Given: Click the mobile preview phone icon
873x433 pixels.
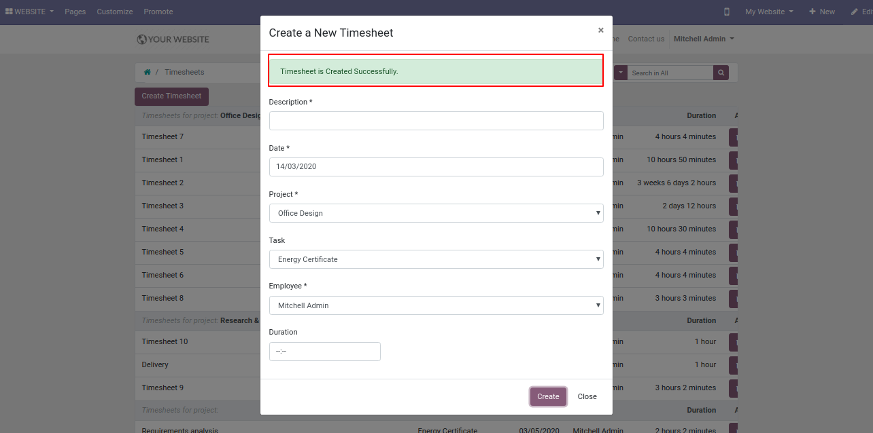Looking at the screenshot, I should (x=727, y=12).
